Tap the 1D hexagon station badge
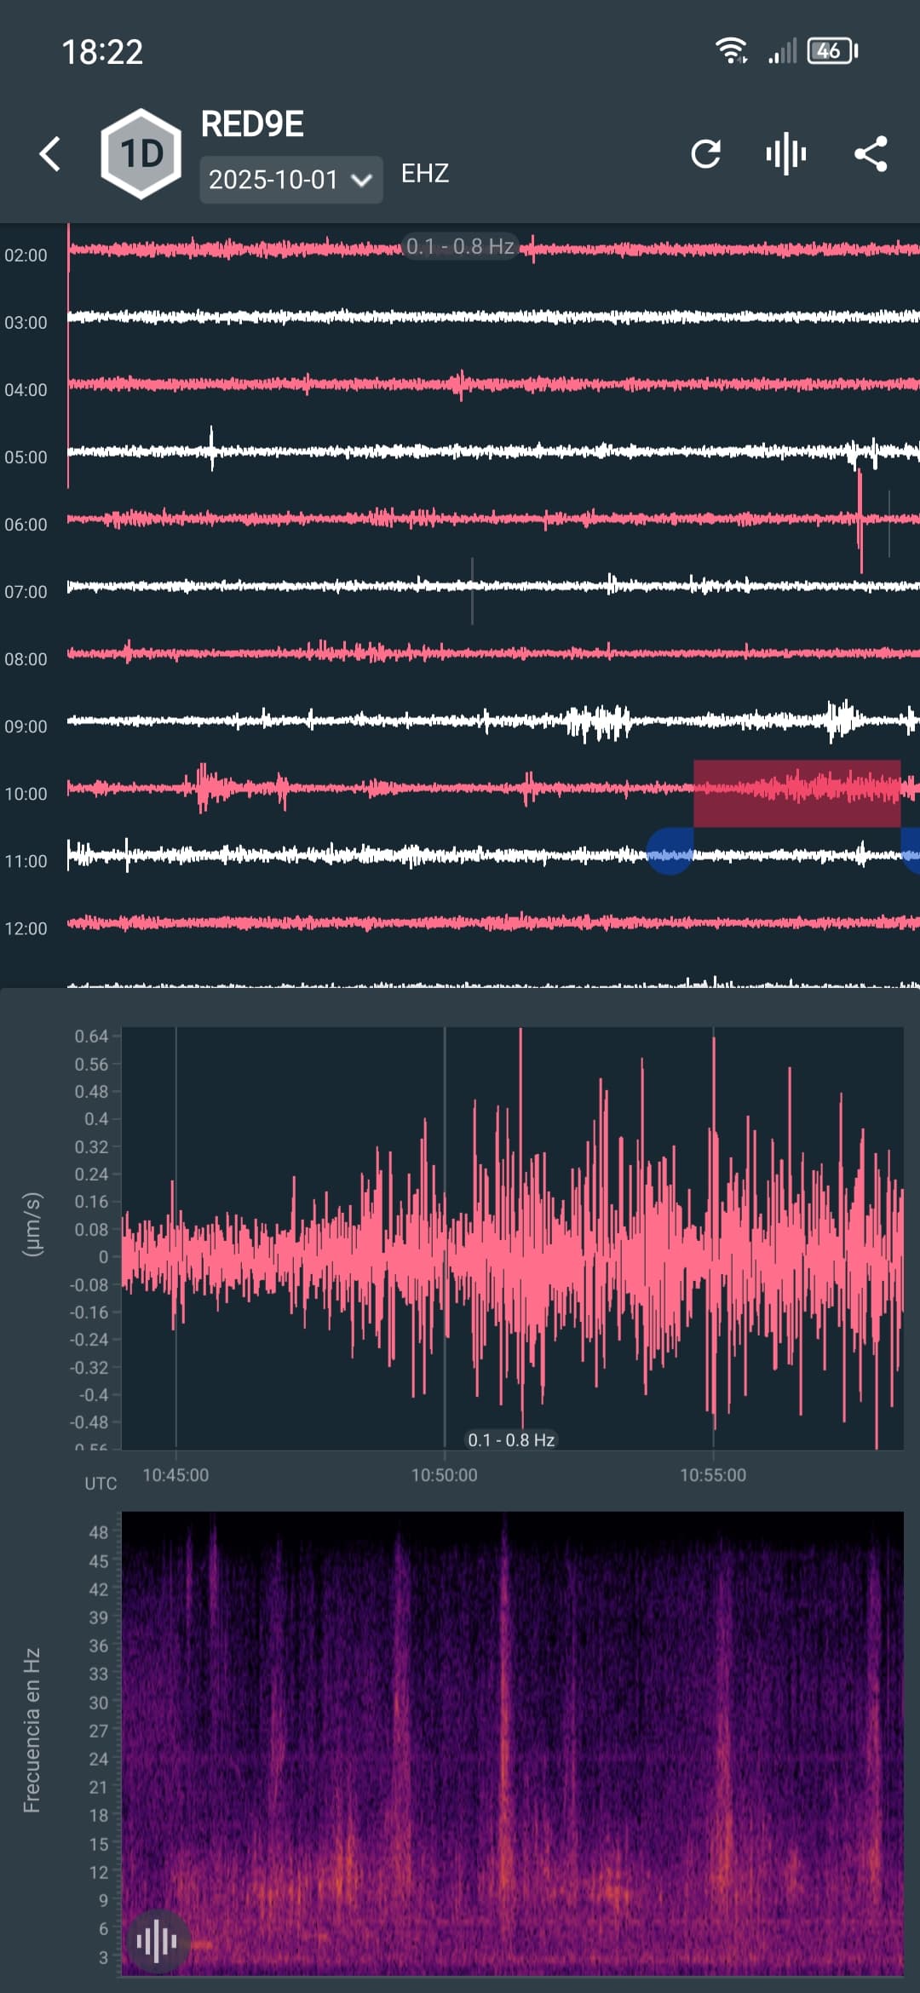 141,154
